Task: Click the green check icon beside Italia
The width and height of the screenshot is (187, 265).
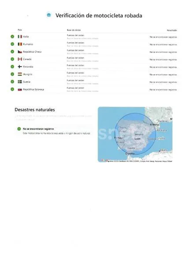Action: coord(12,37)
